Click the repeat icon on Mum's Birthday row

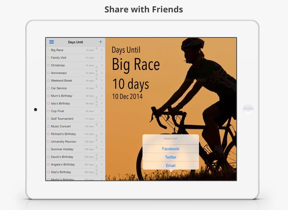tap(97, 98)
